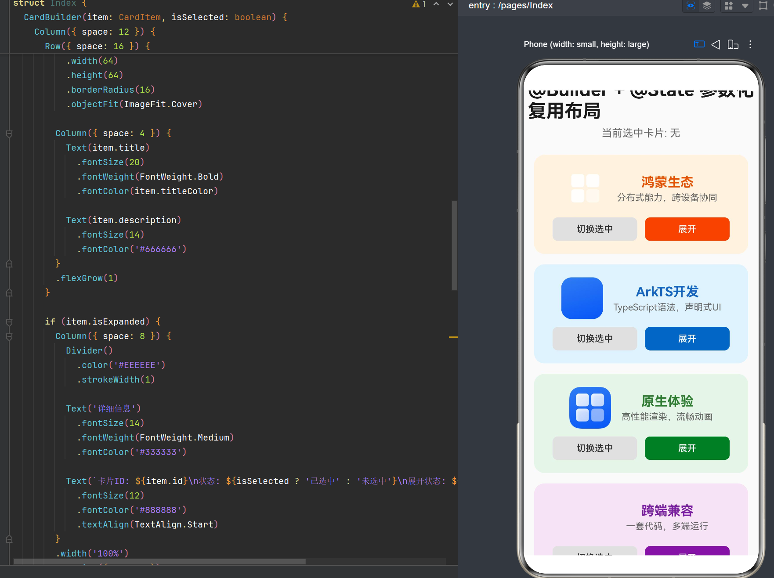Click the fold-end marker after textAlign(TextAlign.Start)
Viewport: 774px width, 578px height.
click(9, 539)
